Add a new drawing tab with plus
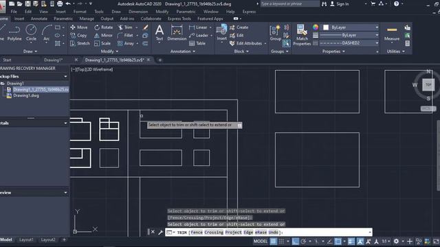Viewport: 440px width, 247px height. 160,60
